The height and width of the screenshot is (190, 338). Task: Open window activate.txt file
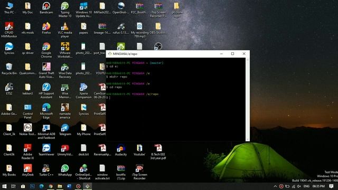point(102,172)
